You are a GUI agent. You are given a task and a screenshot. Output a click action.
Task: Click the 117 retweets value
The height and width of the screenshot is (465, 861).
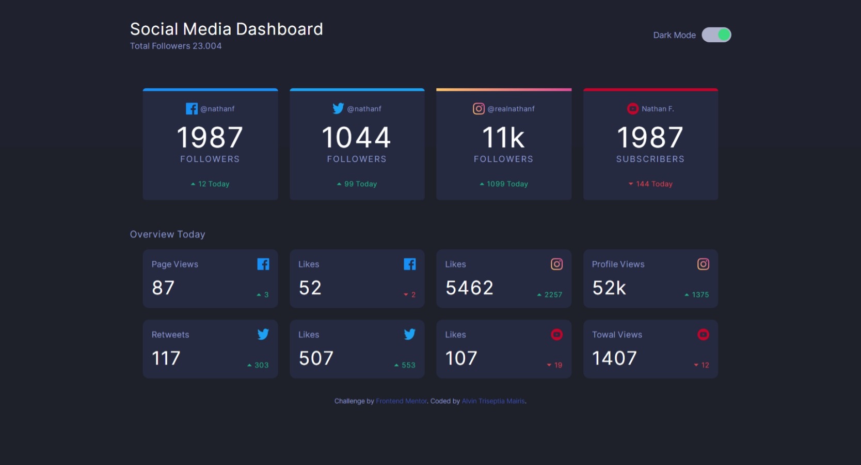pyautogui.click(x=166, y=358)
